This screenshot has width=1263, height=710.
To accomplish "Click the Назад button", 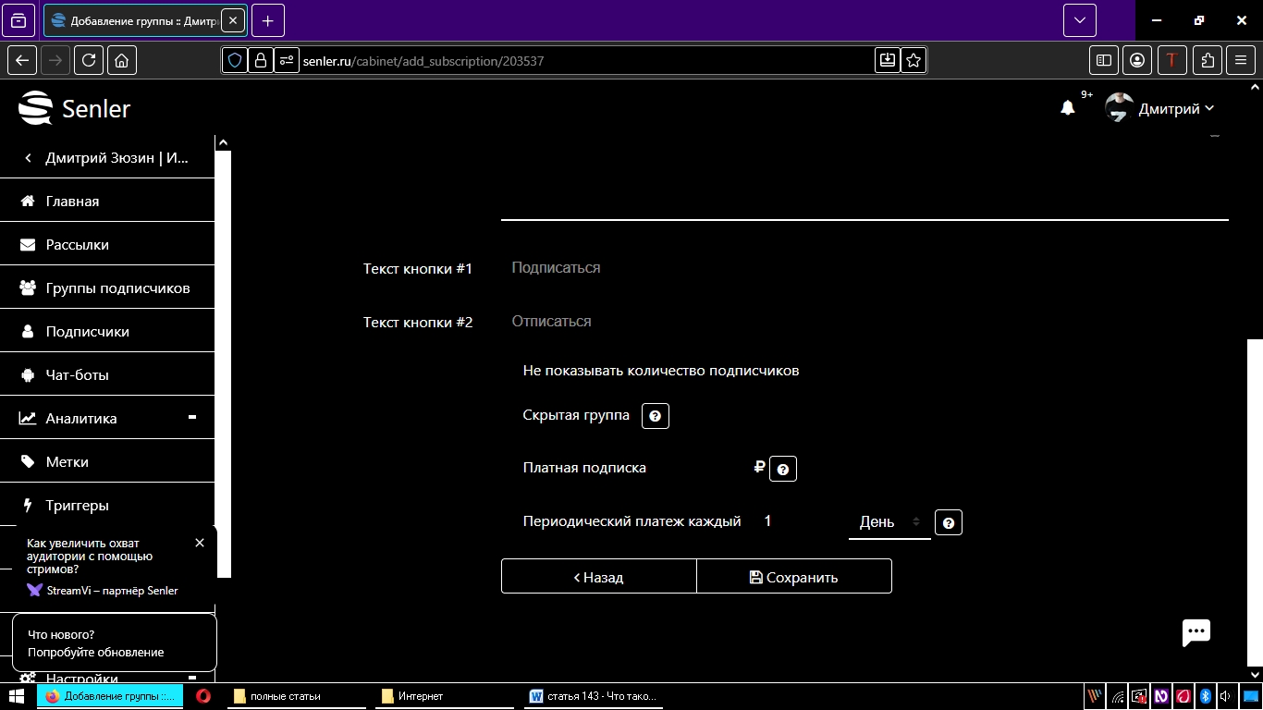I will pyautogui.click(x=598, y=577).
